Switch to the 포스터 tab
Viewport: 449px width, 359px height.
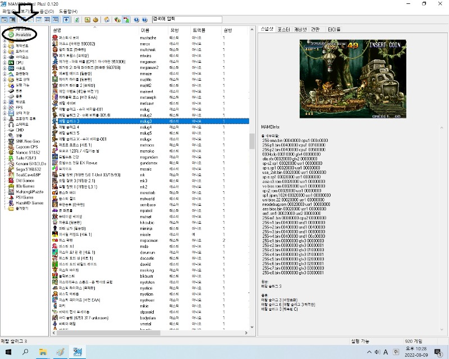point(284,30)
